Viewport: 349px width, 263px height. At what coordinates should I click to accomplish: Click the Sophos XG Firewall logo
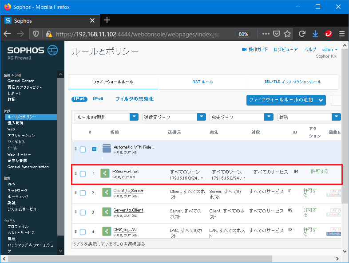32,53
